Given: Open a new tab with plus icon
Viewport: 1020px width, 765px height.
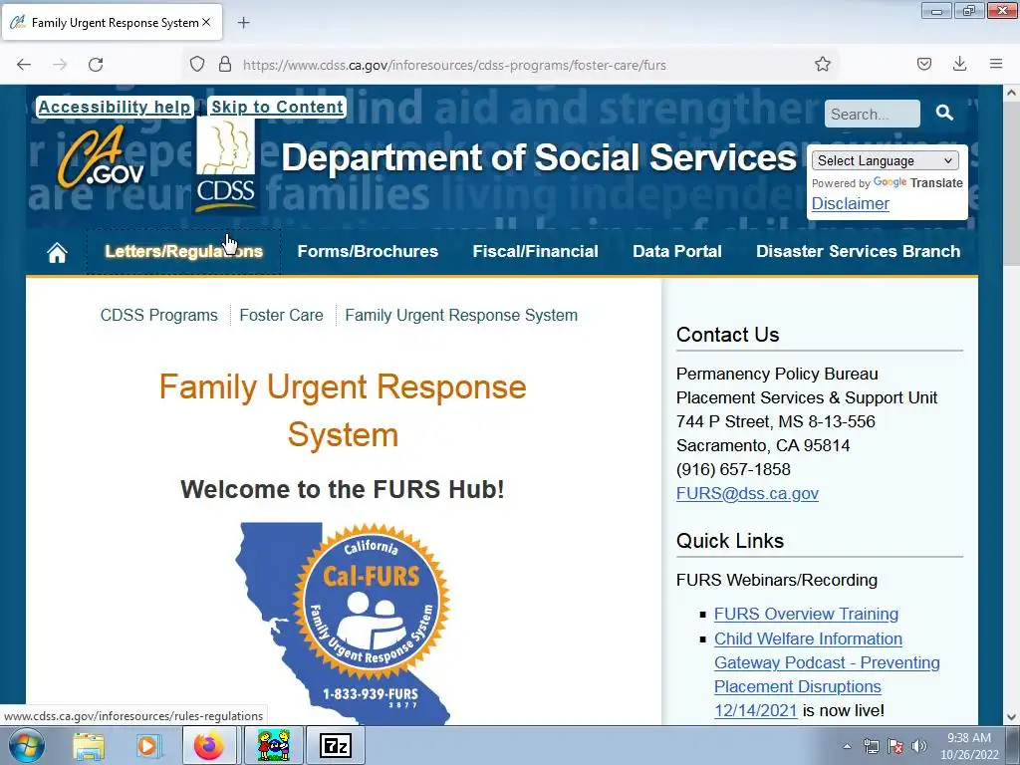Looking at the screenshot, I should pos(243,23).
